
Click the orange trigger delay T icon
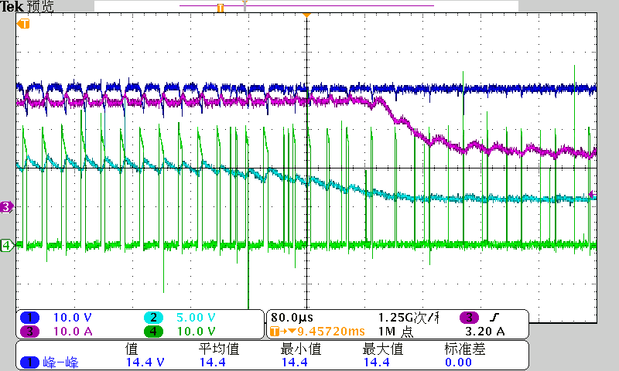pos(274,331)
